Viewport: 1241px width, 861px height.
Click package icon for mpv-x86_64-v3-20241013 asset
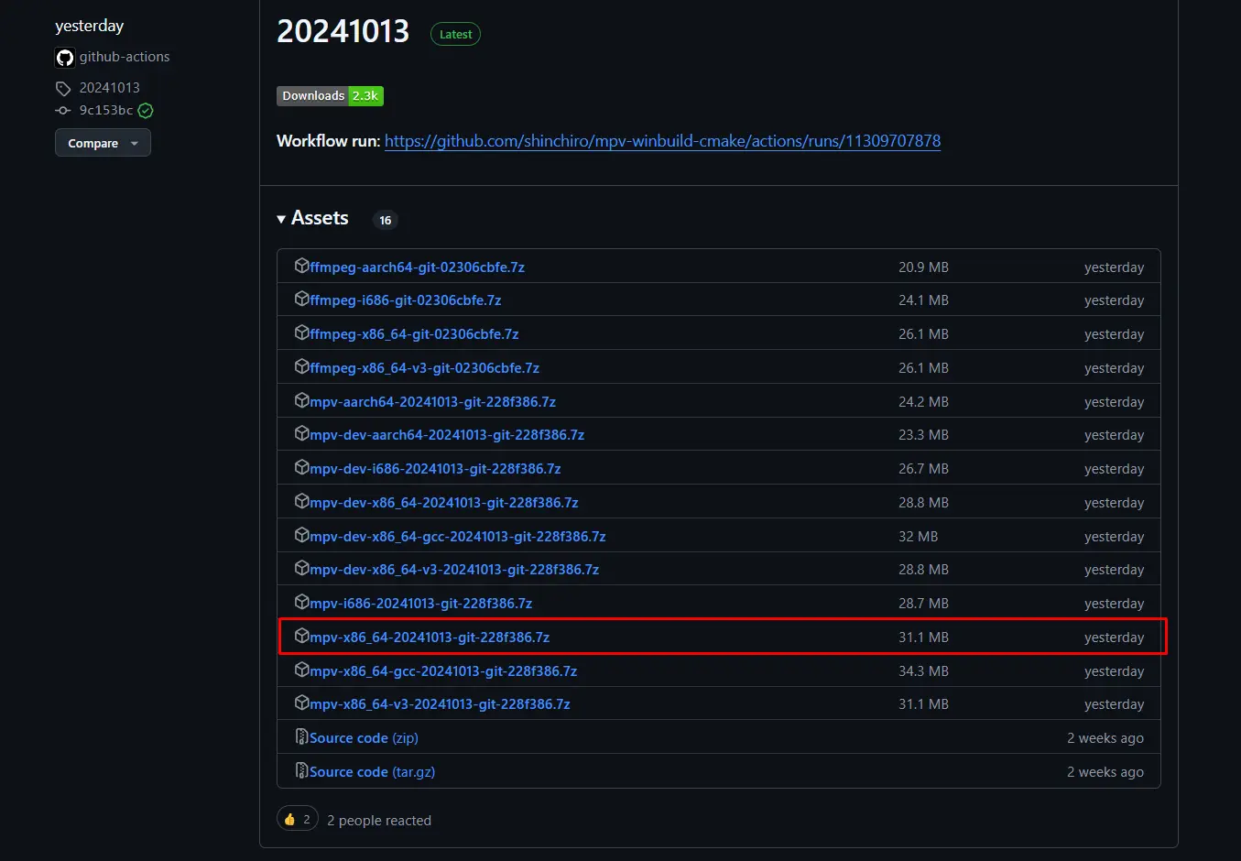[x=301, y=703]
